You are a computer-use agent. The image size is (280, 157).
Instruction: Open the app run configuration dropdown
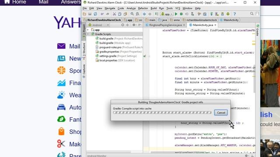[x=166, y=14]
